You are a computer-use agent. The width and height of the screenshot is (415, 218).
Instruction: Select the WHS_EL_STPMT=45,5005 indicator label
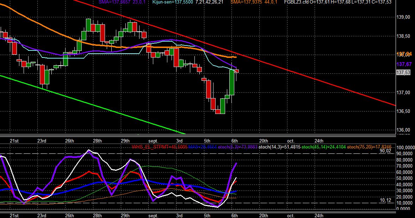tap(160, 147)
